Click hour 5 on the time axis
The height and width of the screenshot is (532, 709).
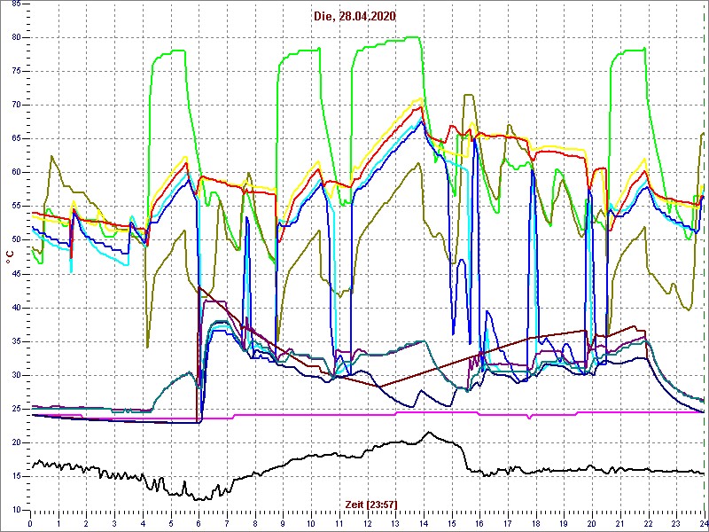click(x=170, y=523)
